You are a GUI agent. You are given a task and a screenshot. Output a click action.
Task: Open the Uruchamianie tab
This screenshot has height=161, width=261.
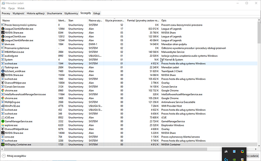tap(55, 13)
